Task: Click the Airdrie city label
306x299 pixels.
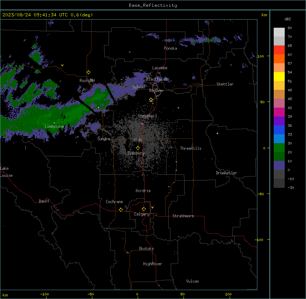Action: (x=143, y=191)
